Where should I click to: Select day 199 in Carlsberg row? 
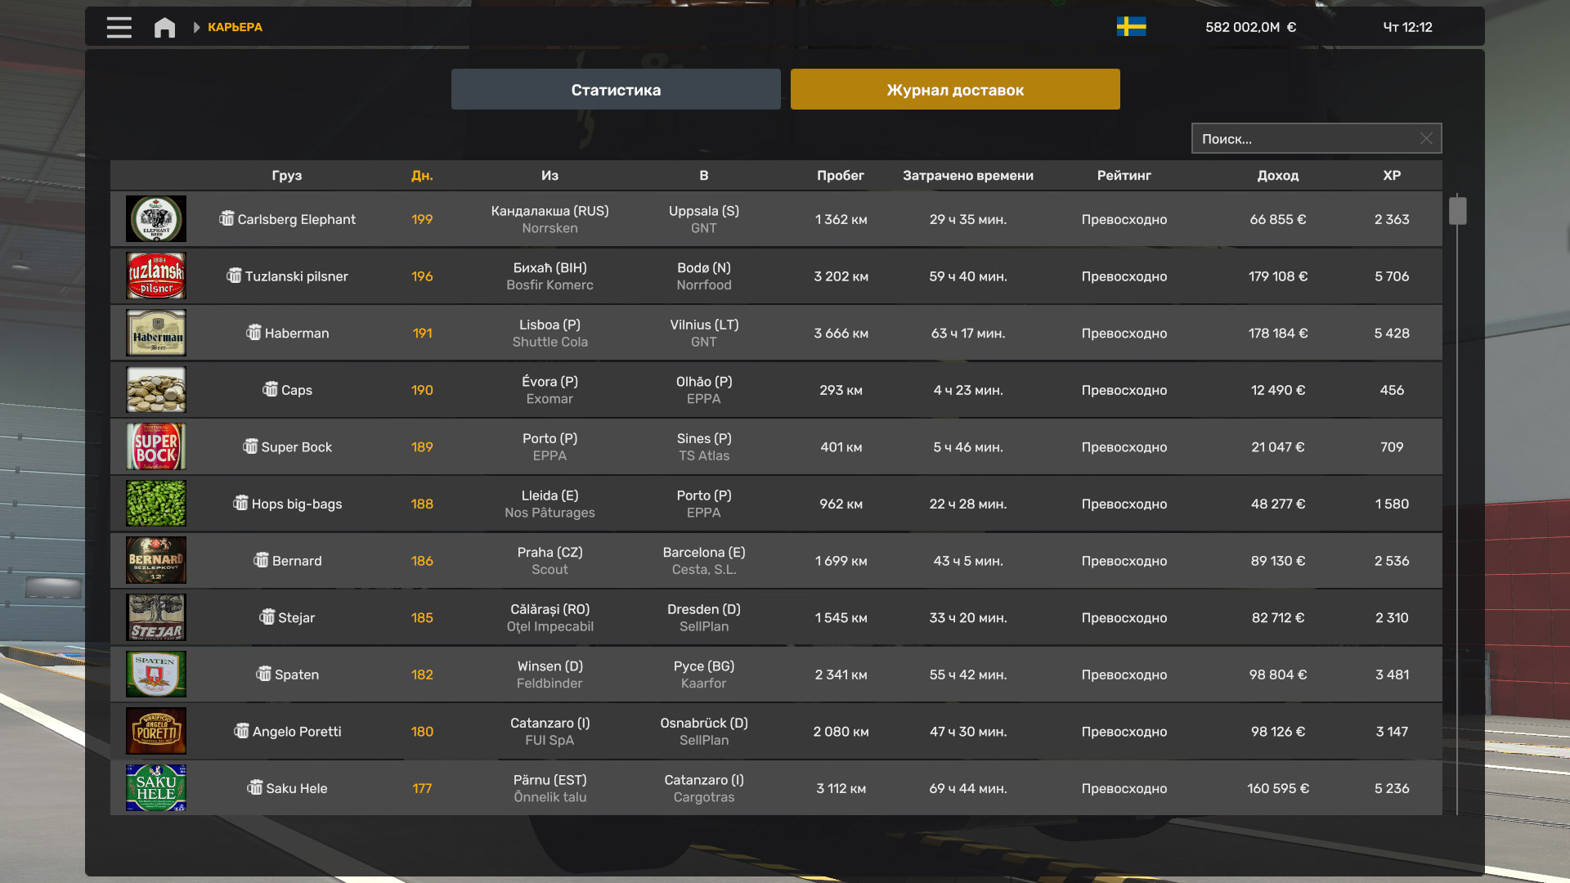422,219
